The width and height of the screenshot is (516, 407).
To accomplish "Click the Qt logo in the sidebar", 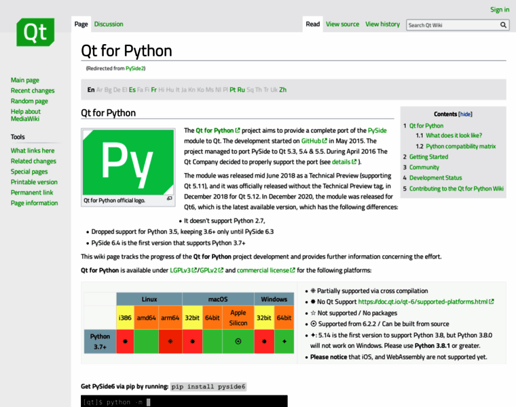I will tap(35, 32).
